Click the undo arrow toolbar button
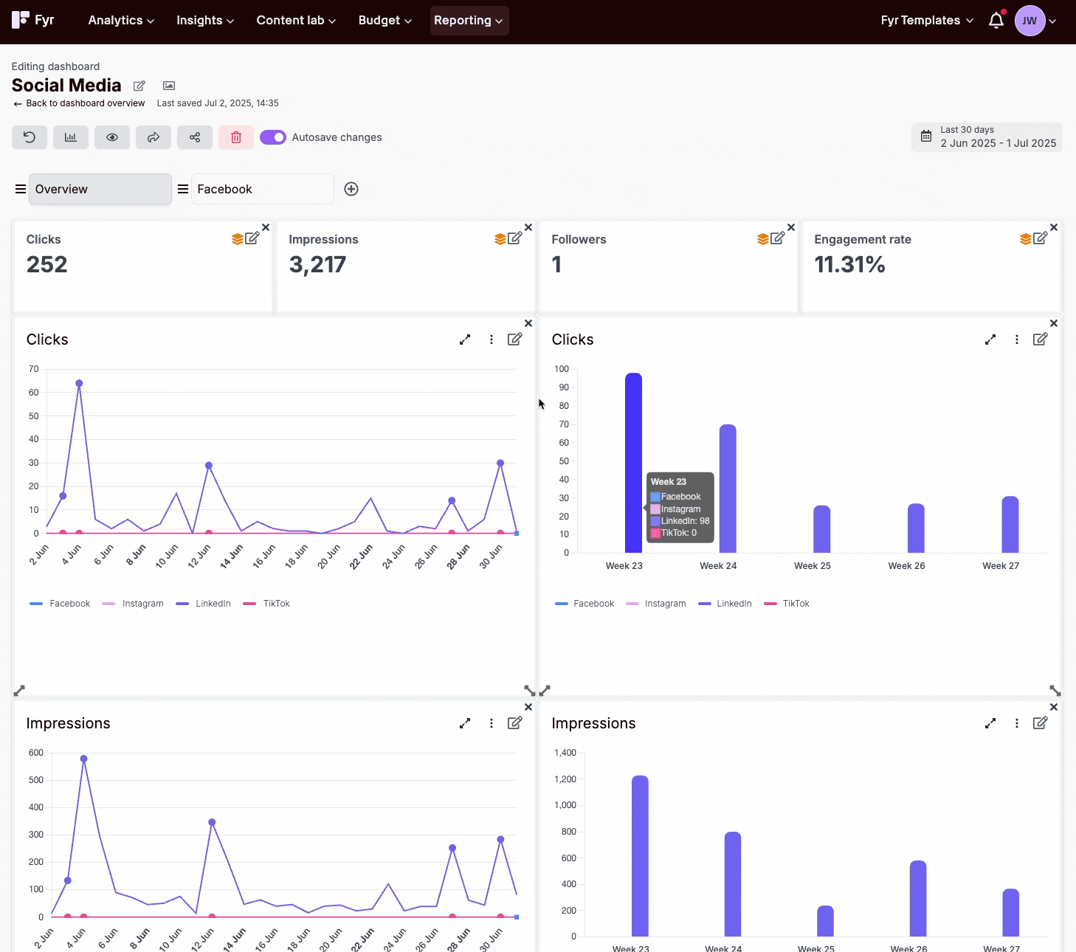The width and height of the screenshot is (1076, 952). tap(30, 137)
